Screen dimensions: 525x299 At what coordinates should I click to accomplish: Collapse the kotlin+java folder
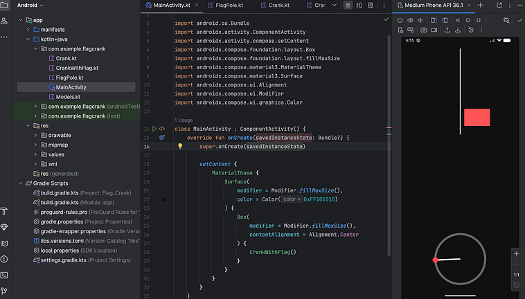pyautogui.click(x=28, y=39)
